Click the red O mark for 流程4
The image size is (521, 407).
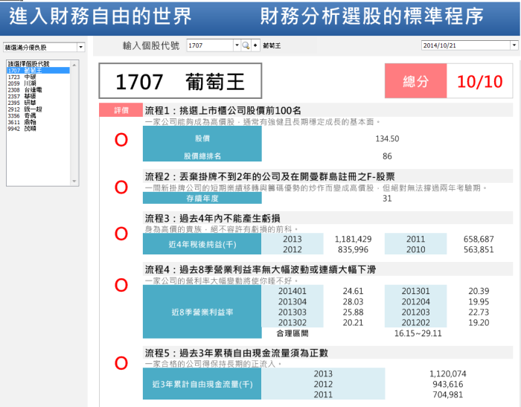tap(121, 286)
